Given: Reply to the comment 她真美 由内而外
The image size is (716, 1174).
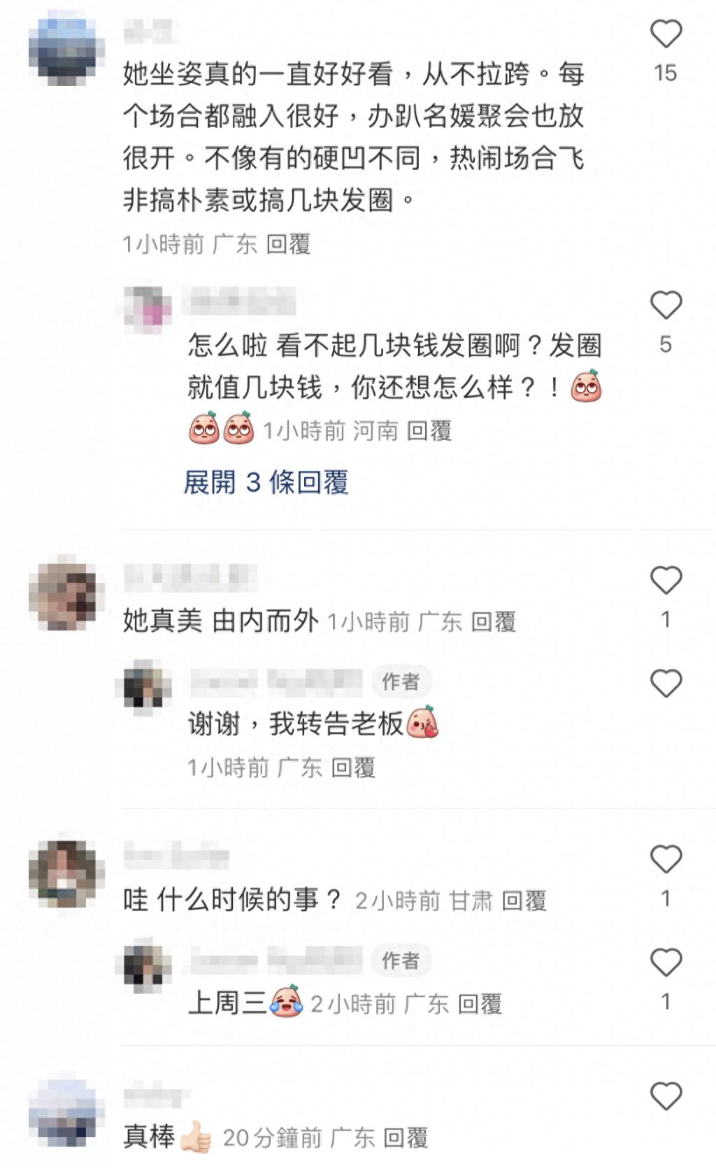Looking at the screenshot, I should tap(494, 621).
